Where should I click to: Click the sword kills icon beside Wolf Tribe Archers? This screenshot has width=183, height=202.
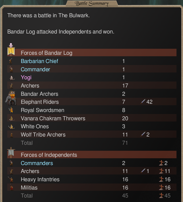143,134
